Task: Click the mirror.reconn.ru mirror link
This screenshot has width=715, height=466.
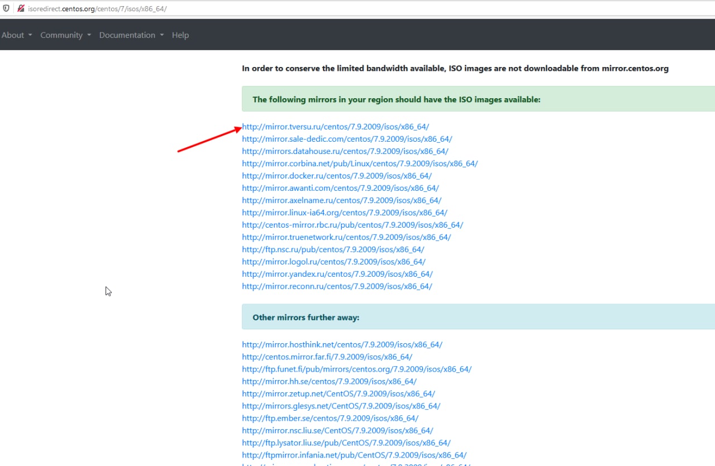Action: point(337,286)
